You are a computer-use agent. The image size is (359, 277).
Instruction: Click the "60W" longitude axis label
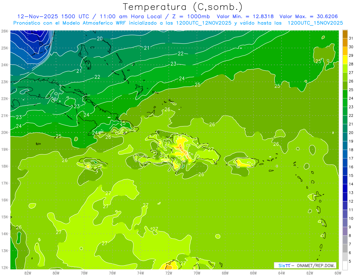click(x=337, y=273)
